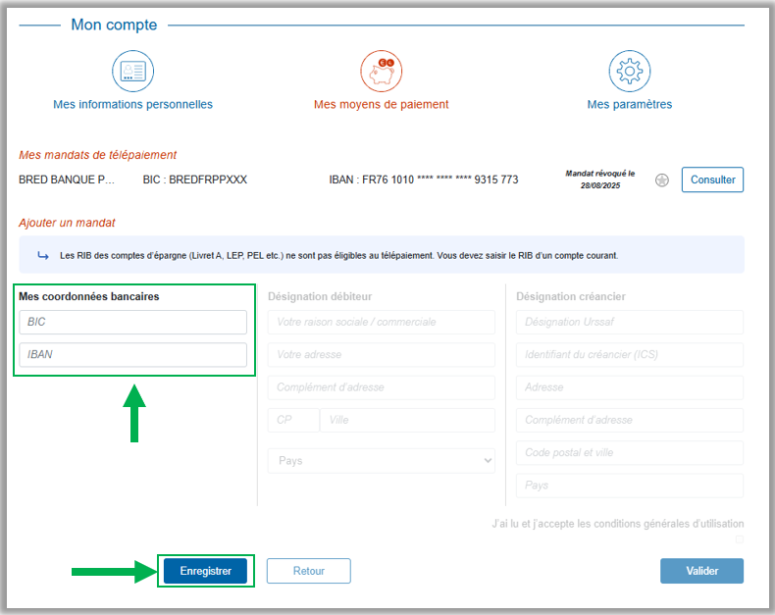Image resolution: width=775 pixels, height=615 pixels.
Task: Click Ajouter un mandat heading
Action: 67,223
